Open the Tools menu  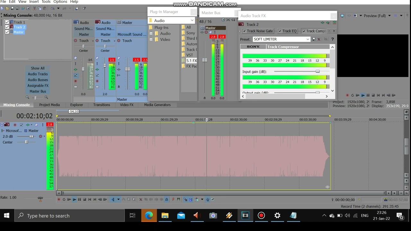click(46, 2)
